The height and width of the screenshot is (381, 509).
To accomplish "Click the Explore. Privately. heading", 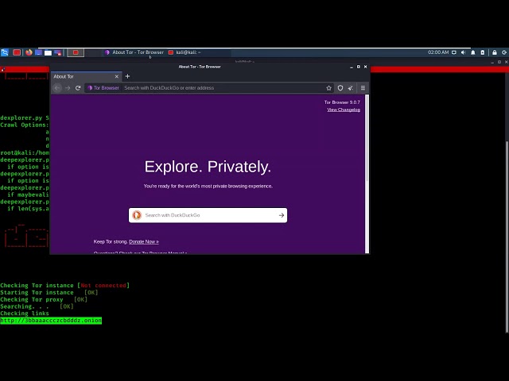I will (x=208, y=167).
